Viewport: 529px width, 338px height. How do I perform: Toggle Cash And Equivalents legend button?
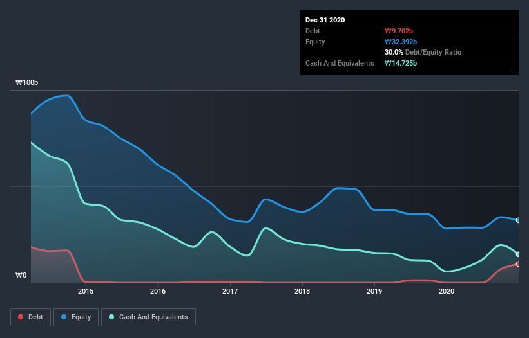pyautogui.click(x=148, y=317)
